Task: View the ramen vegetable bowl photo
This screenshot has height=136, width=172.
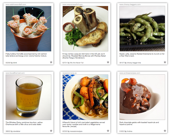Action: click(x=85, y=97)
